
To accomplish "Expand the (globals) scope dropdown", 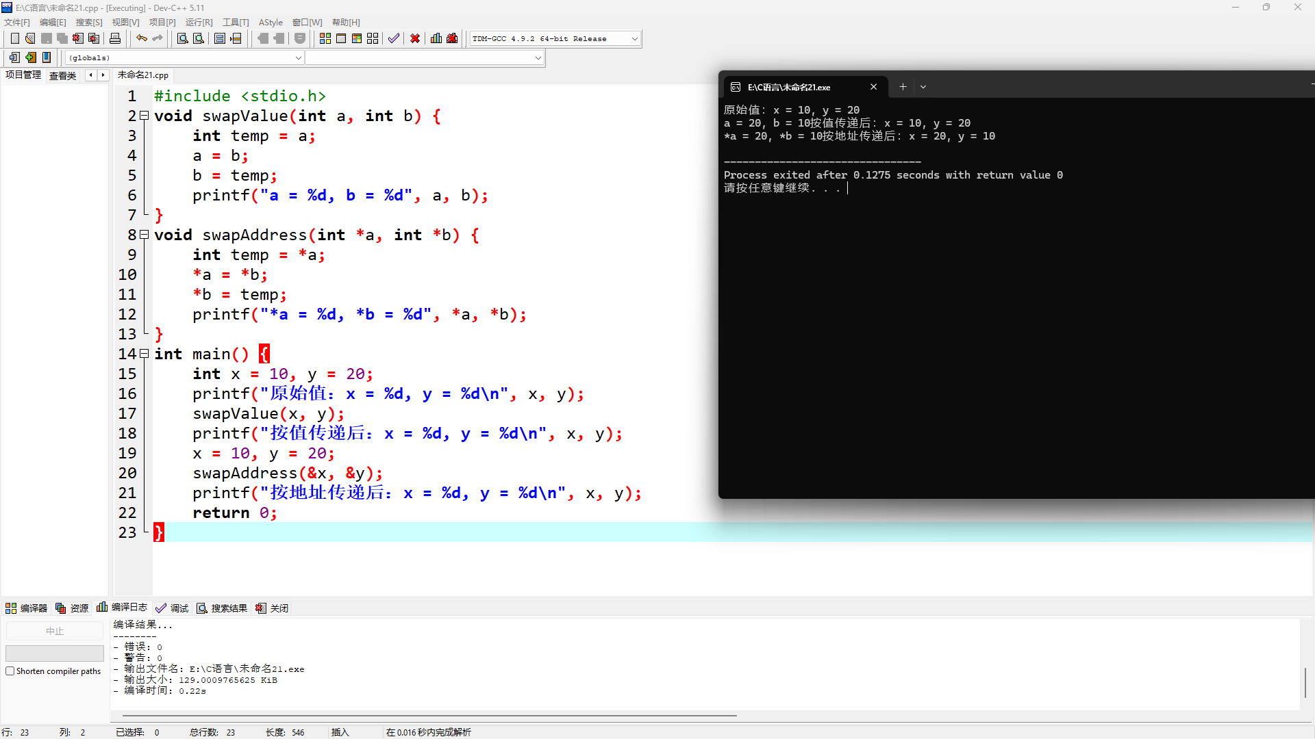I will coord(298,58).
